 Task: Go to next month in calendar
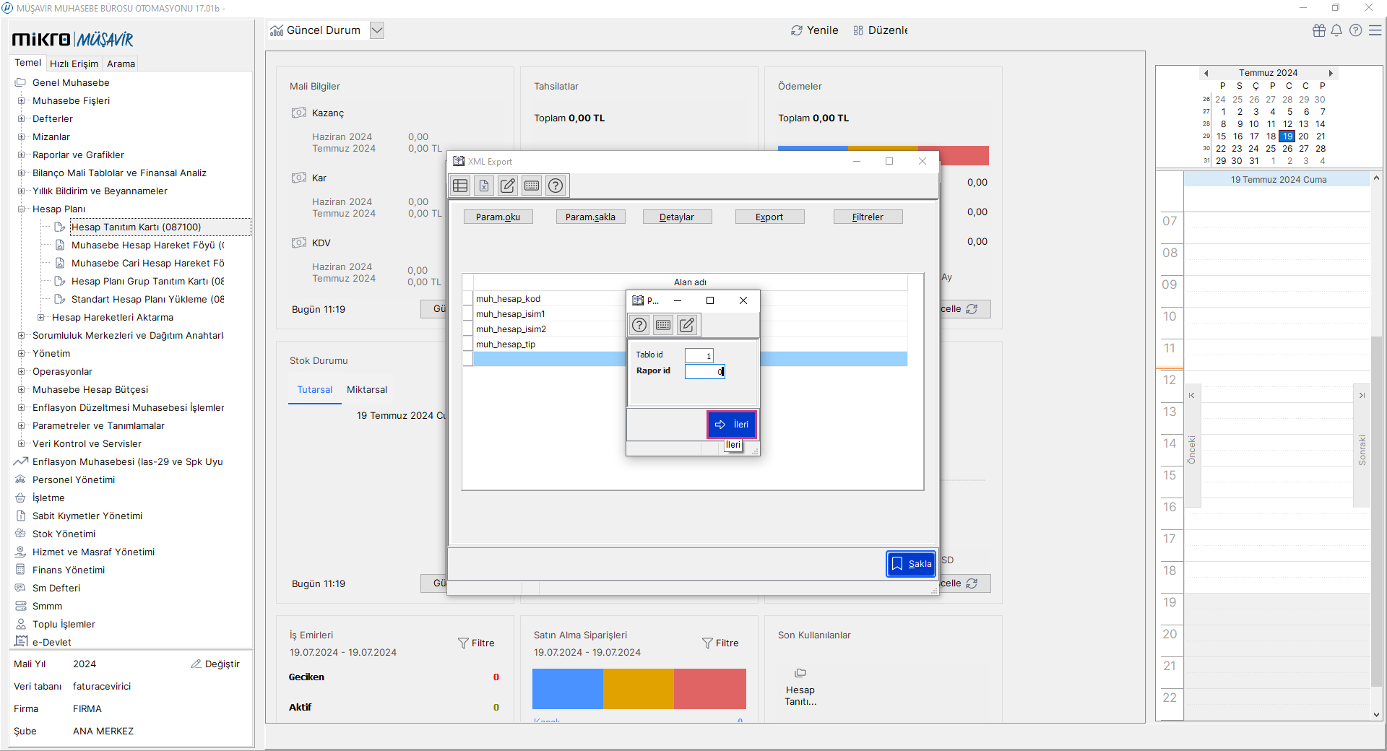pos(1331,73)
